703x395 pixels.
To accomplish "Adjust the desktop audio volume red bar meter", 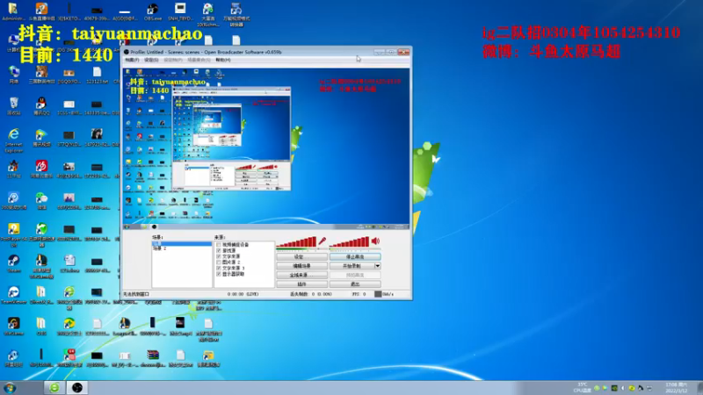I will (349, 242).
